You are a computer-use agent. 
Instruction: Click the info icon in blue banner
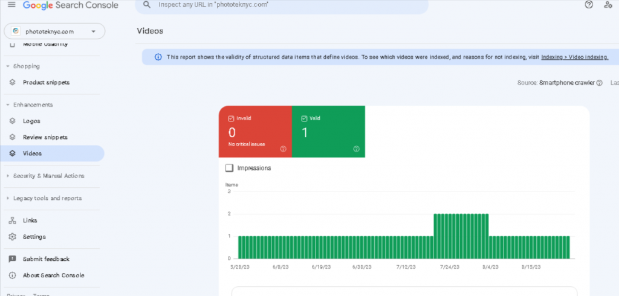(158, 57)
